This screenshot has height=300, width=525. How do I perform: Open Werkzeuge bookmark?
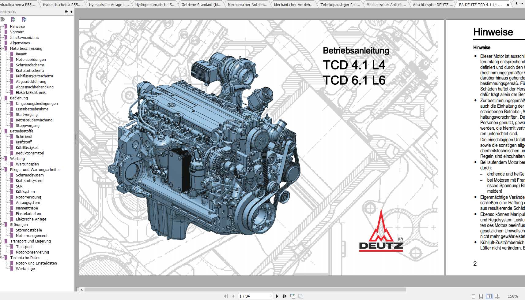25,269
